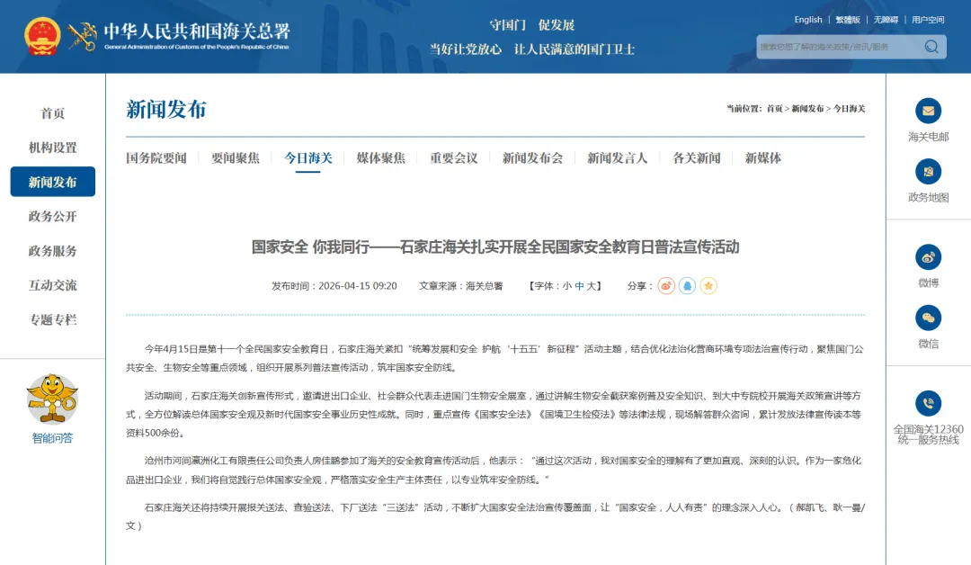This screenshot has width=971, height=565.
Task: Open the WeChat (微信) sidebar icon
Action: (928, 318)
